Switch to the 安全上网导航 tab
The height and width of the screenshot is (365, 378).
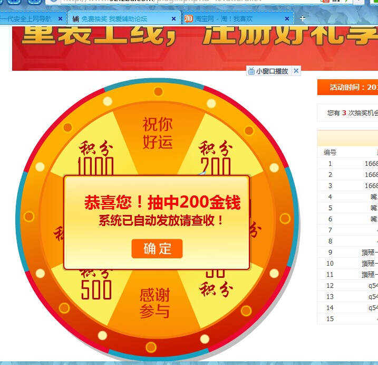click(33, 18)
